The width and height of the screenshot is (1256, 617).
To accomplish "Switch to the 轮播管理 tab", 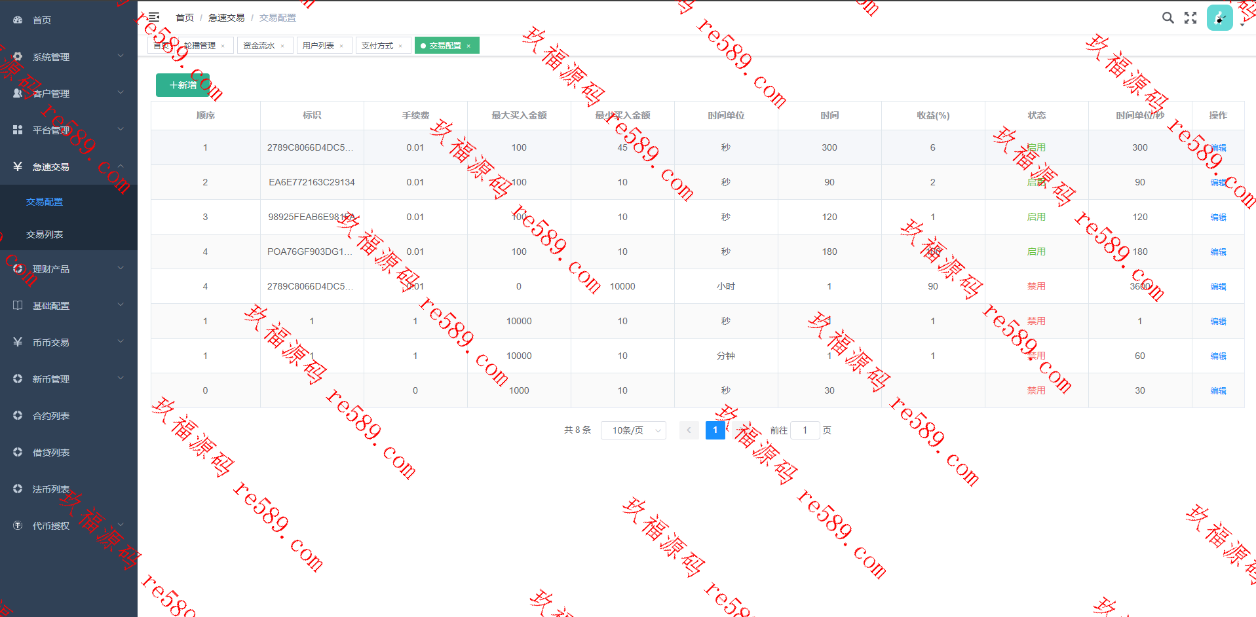I will click(x=200, y=46).
